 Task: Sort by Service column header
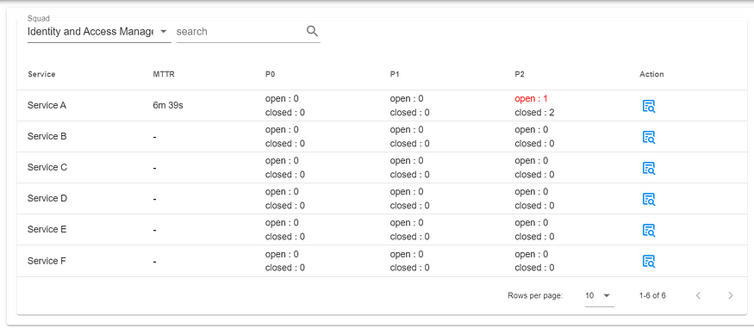[41, 74]
